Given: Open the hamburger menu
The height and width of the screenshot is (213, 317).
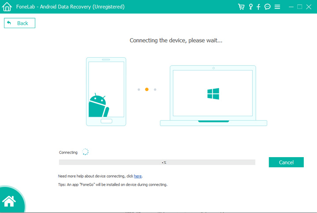Looking at the screenshot, I should coord(277,7).
